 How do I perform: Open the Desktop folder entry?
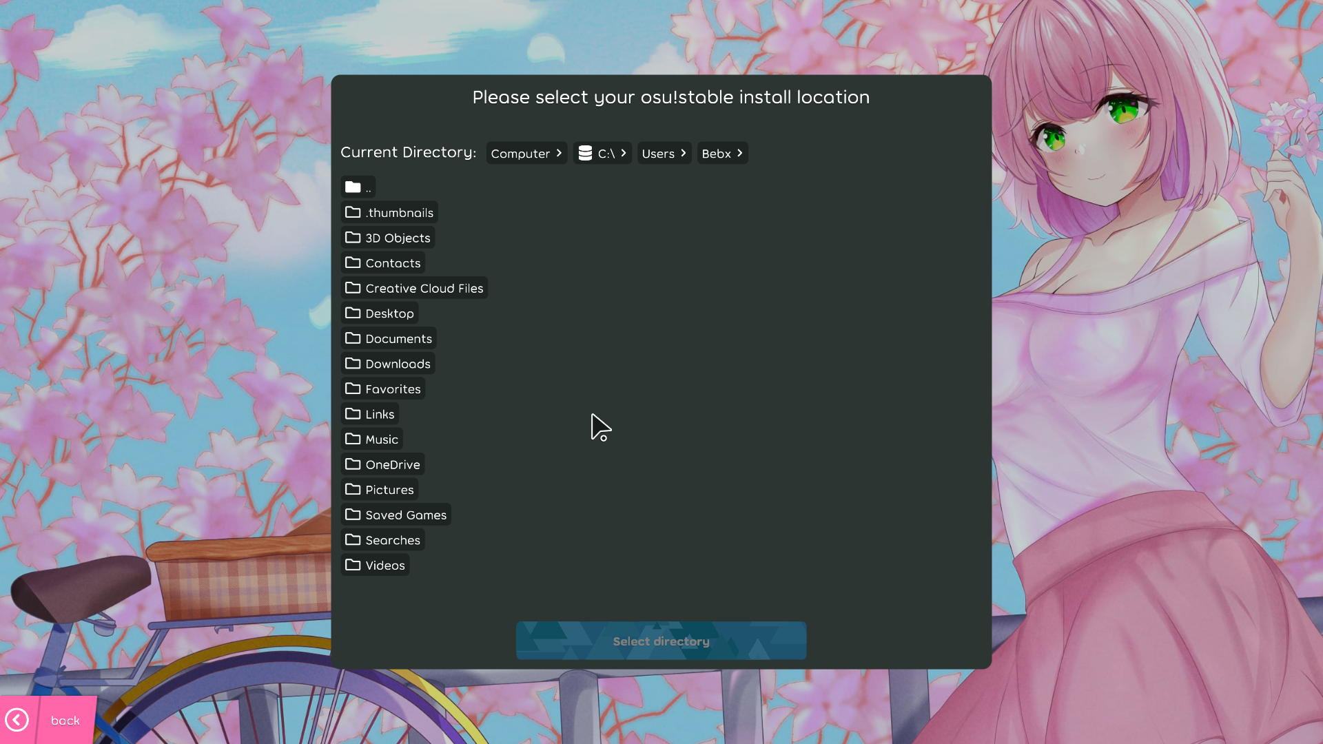point(389,313)
